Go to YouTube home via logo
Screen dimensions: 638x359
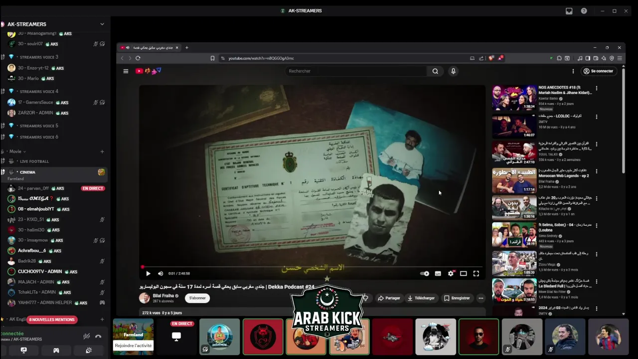click(148, 71)
